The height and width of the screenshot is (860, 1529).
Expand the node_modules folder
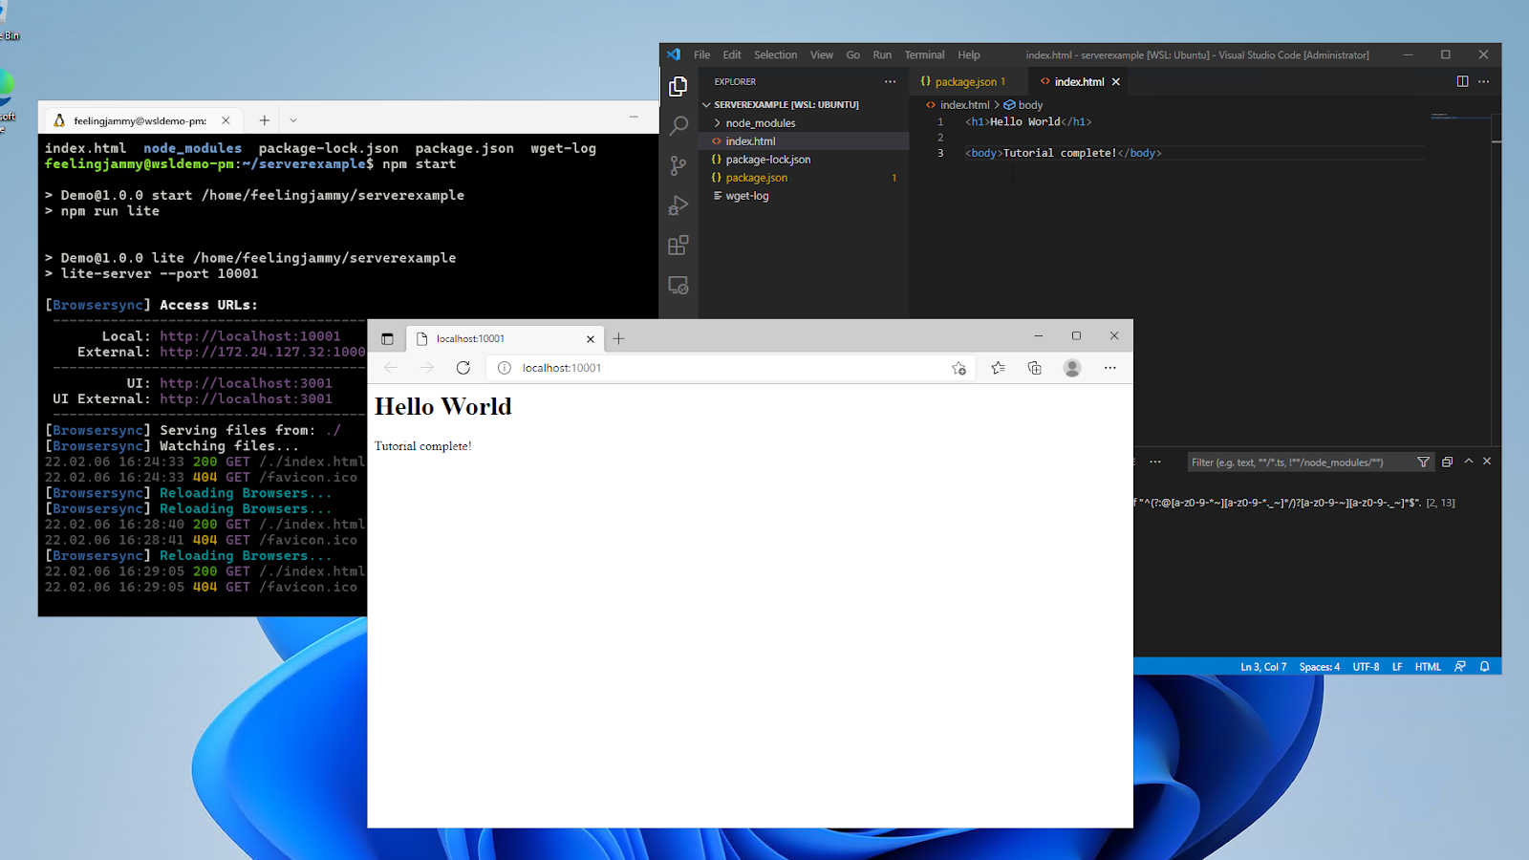tap(758, 122)
